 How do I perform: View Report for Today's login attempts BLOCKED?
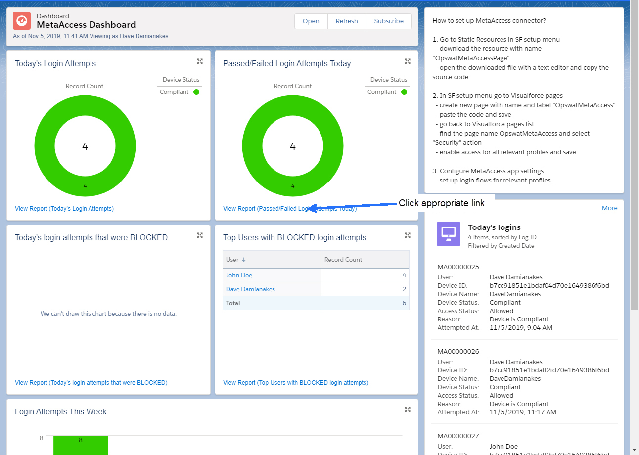[x=91, y=383]
